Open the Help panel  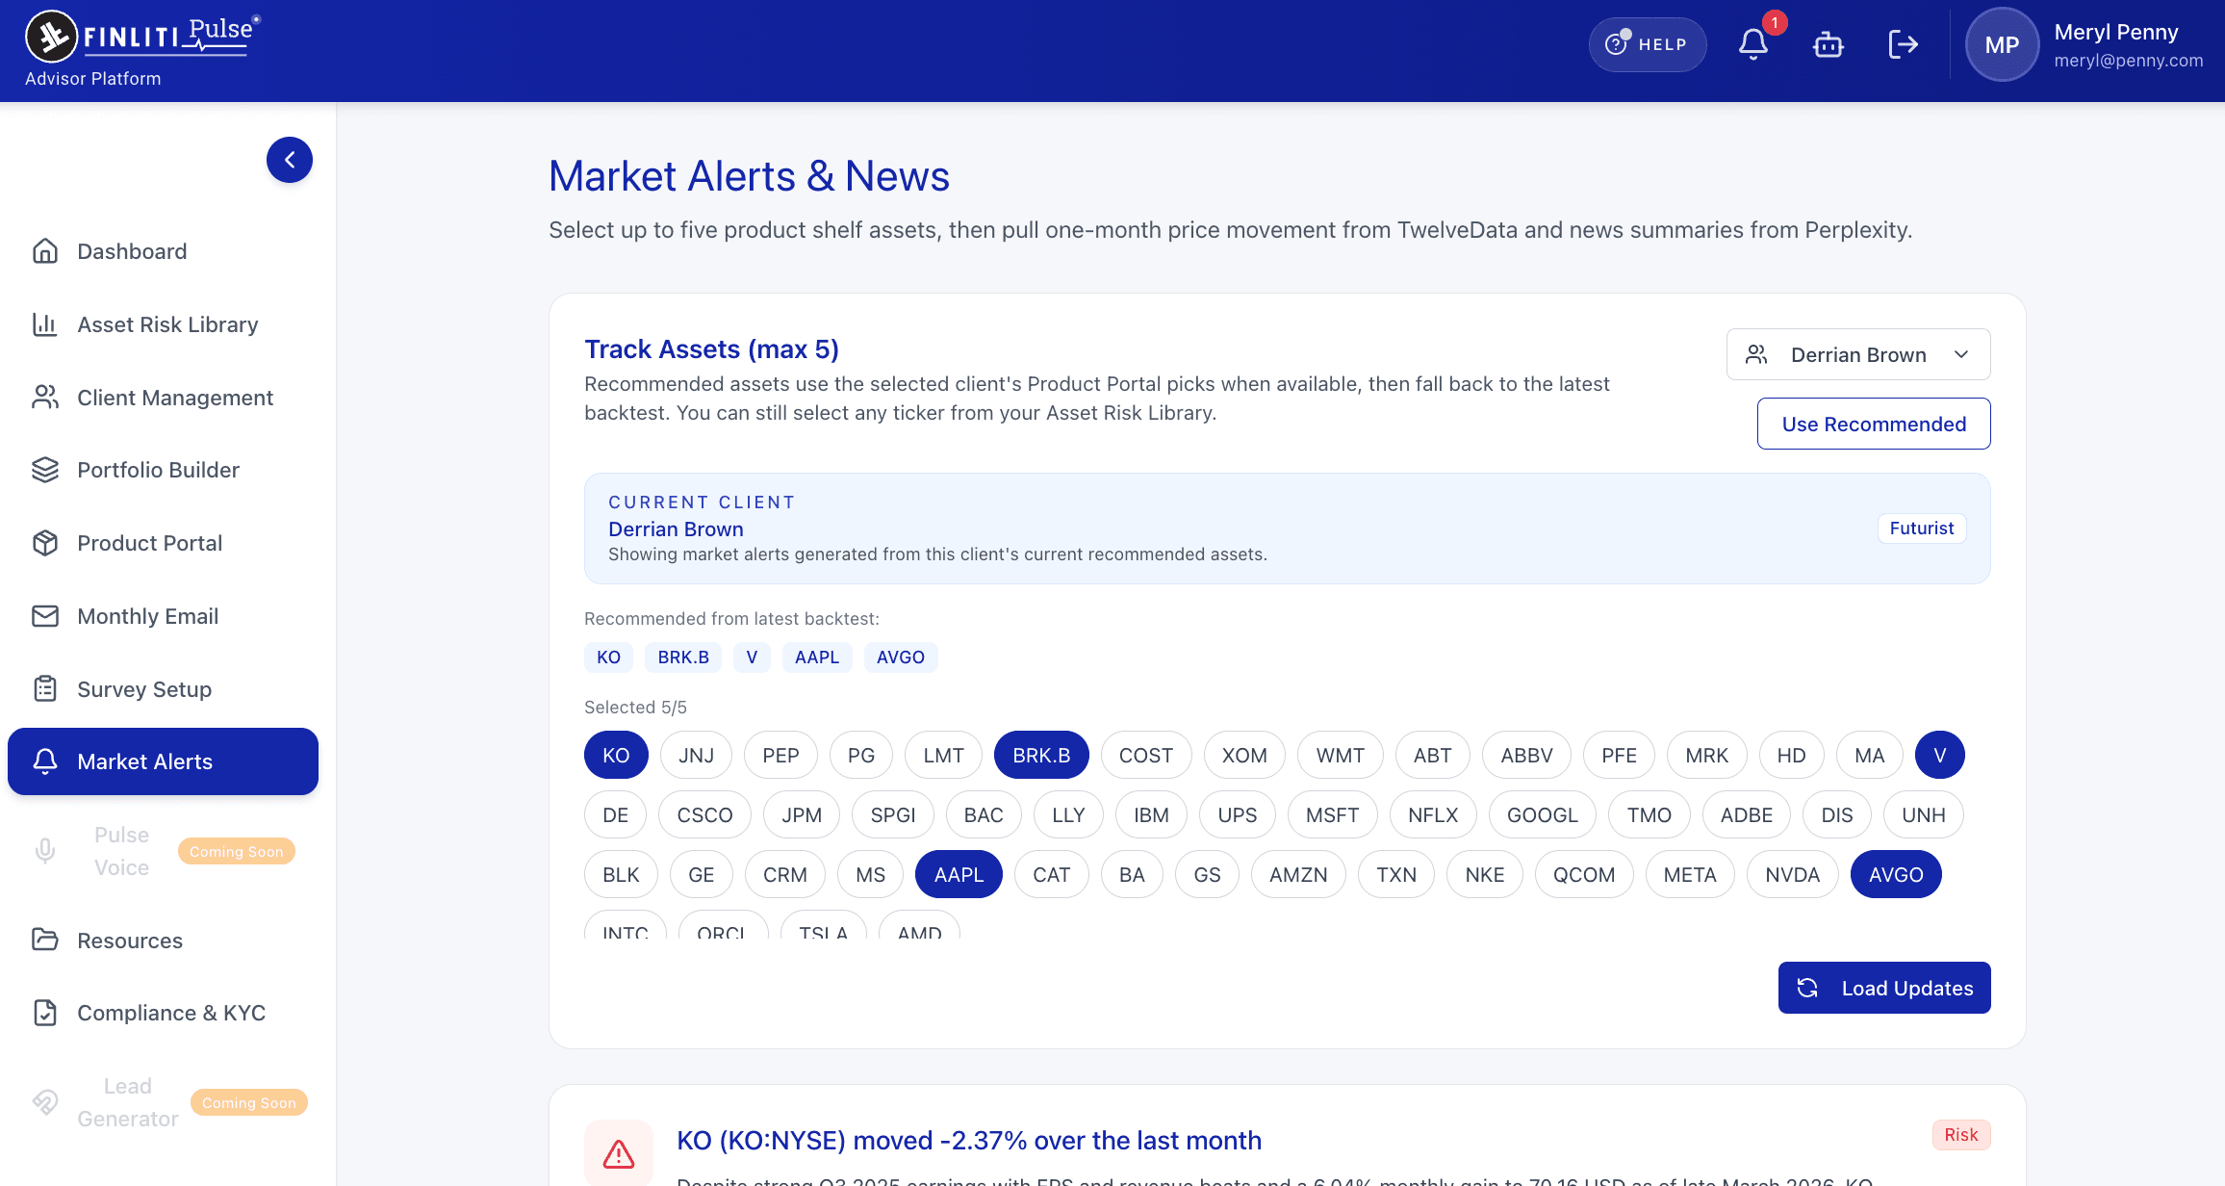[x=1647, y=44]
